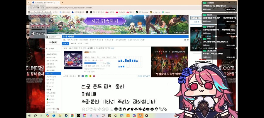Open the Diablo x StarCraft ad image
Viewport: 264px width, 118px height.
[x=170, y=62]
